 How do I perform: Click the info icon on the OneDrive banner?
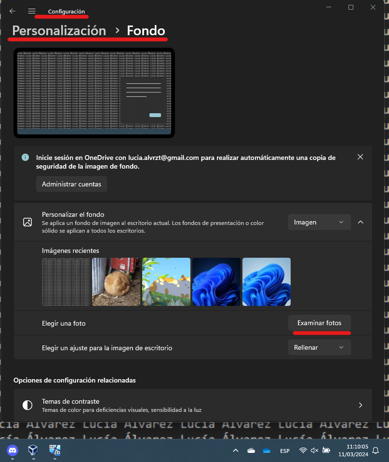[x=26, y=157]
